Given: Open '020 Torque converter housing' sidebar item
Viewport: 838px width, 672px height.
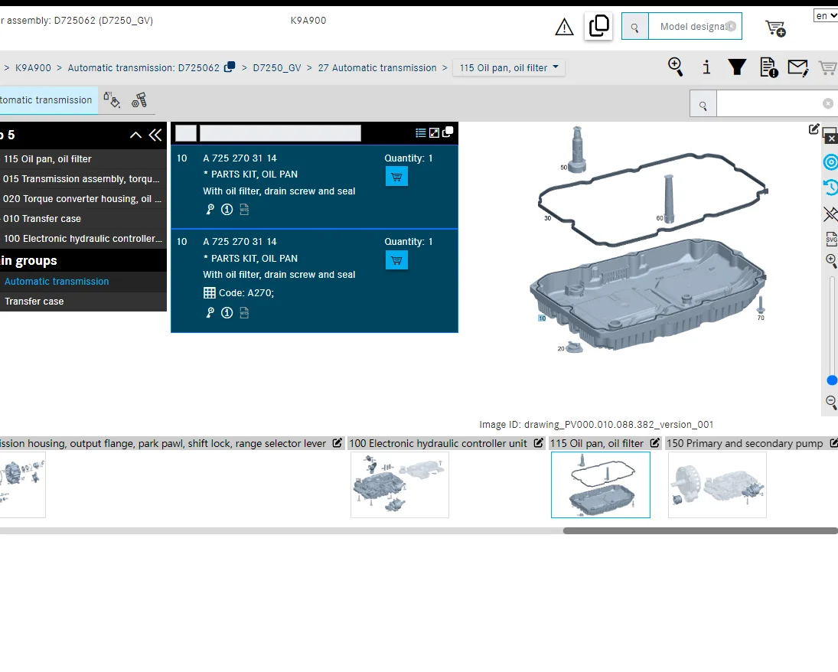Looking at the screenshot, I should pos(83,199).
